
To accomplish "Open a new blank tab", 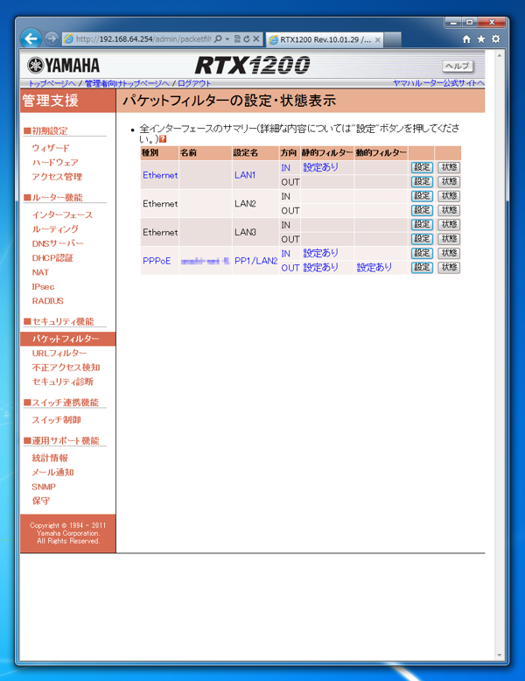I will [x=393, y=40].
